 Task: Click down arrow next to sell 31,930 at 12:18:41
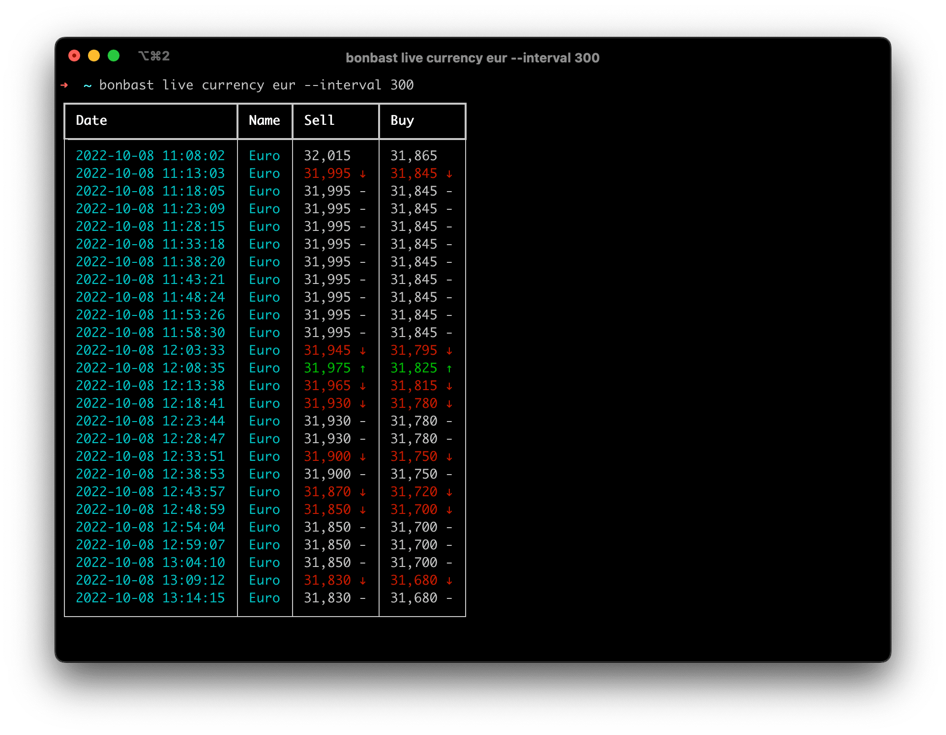[x=363, y=404]
